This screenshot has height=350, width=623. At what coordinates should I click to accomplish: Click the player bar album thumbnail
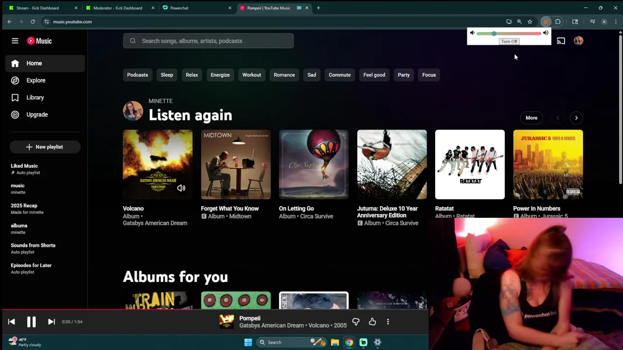(x=226, y=322)
